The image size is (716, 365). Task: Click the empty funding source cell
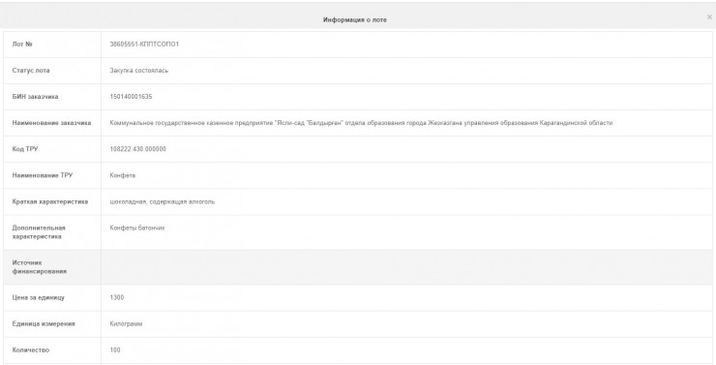(x=406, y=267)
